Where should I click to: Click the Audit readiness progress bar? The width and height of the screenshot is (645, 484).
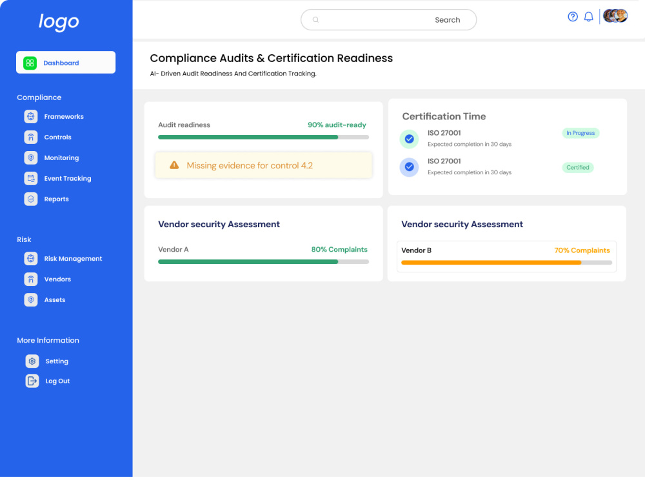pos(263,137)
